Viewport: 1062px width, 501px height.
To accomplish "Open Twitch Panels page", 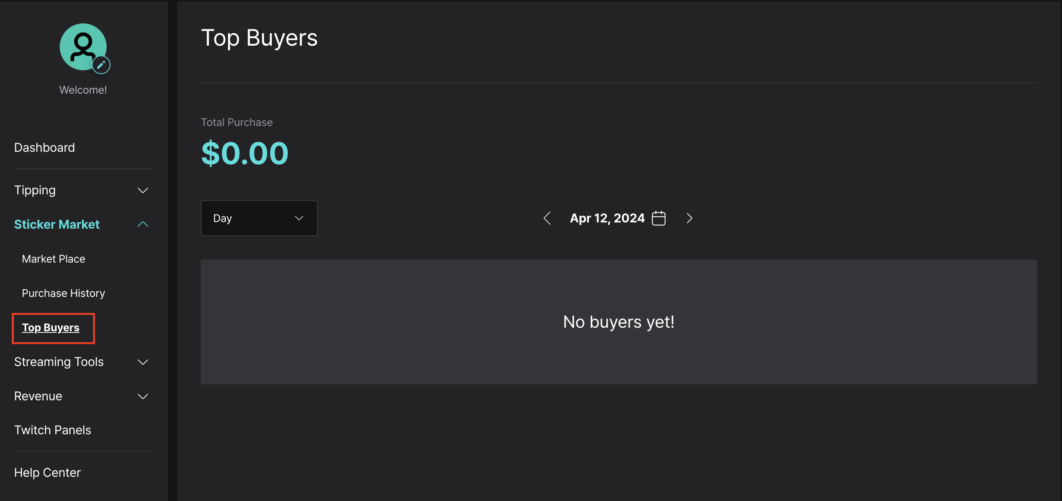I will [x=53, y=430].
